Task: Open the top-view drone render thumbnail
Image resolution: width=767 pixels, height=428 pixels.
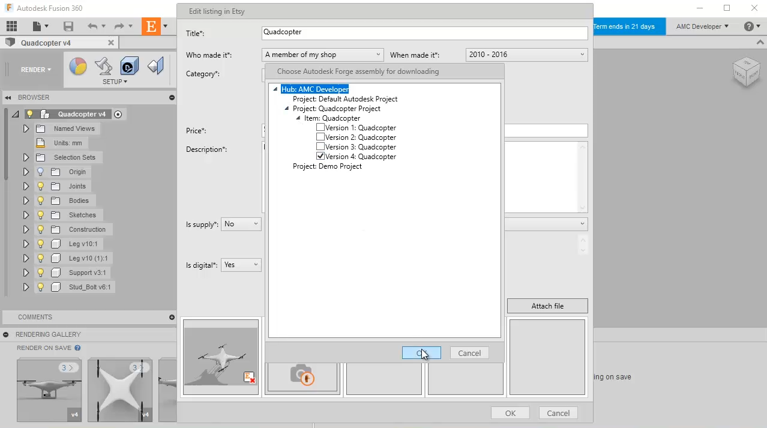Action: (120, 390)
